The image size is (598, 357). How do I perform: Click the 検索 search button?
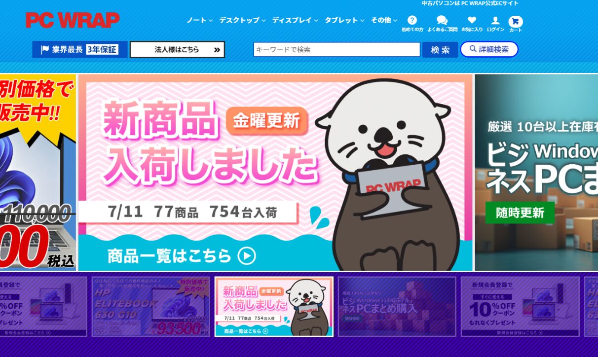[x=440, y=49]
